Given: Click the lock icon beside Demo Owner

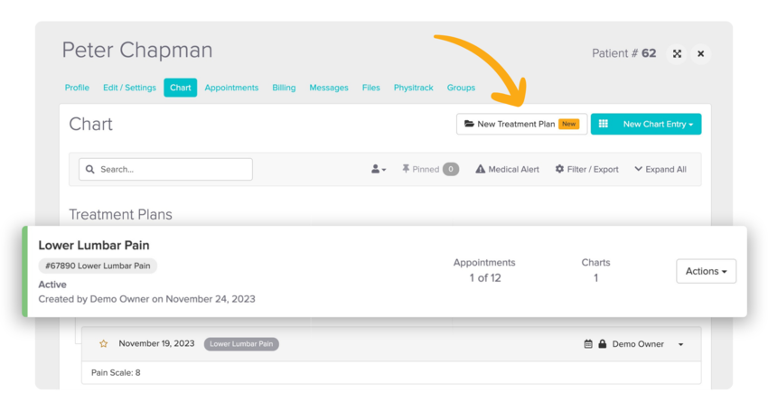Looking at the screenshot, I should [x=602, y=344].
